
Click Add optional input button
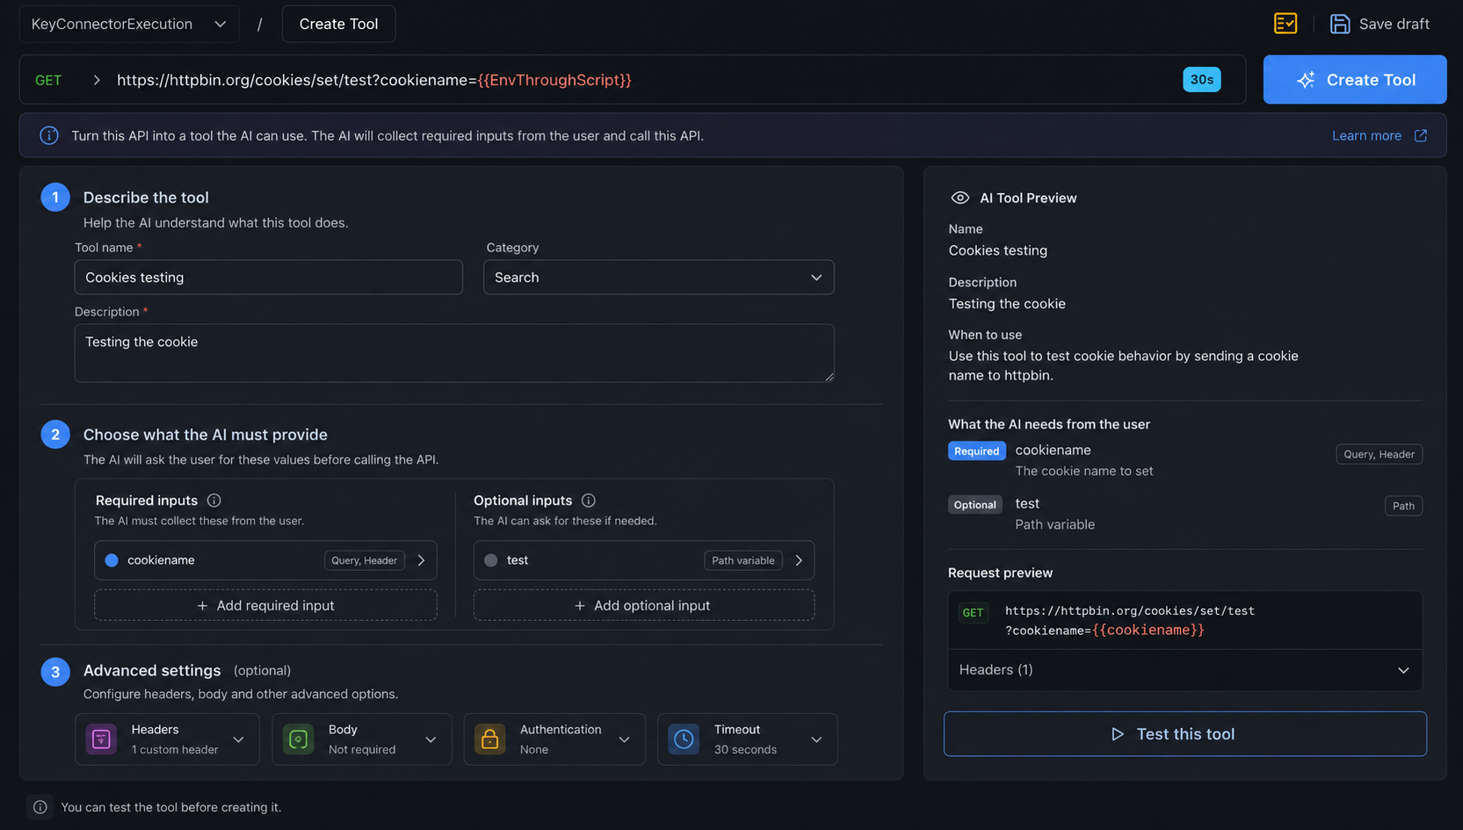pyautogui.click(x=643, y=606)
